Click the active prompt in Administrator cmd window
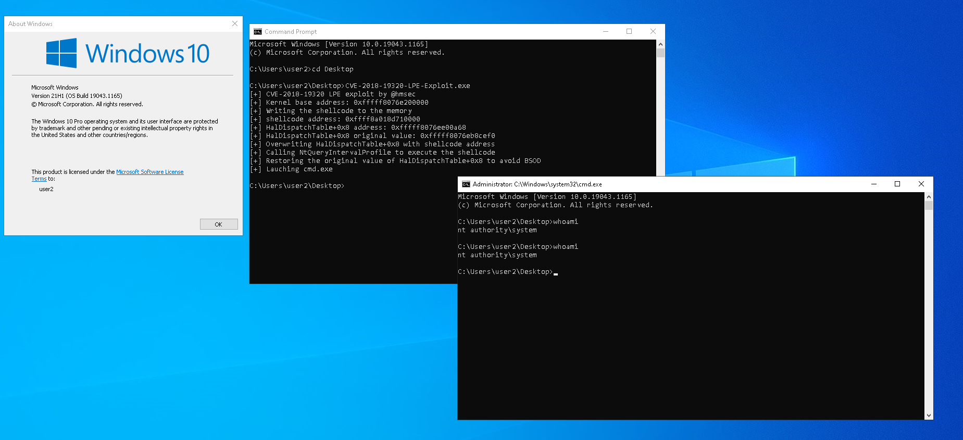This screenshot has width=963, height=440. coord(508,272)
